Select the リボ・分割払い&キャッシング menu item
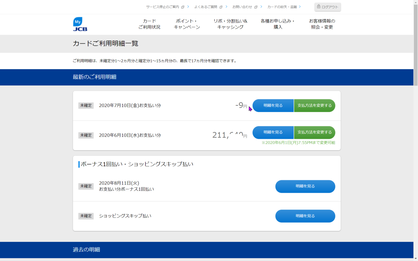 [230, 24]
